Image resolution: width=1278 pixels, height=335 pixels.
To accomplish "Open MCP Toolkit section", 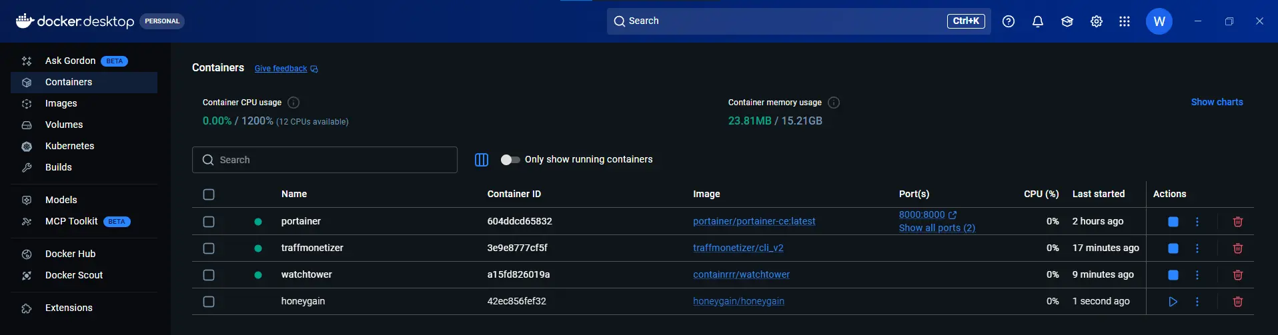I will (x=84, y=222).
